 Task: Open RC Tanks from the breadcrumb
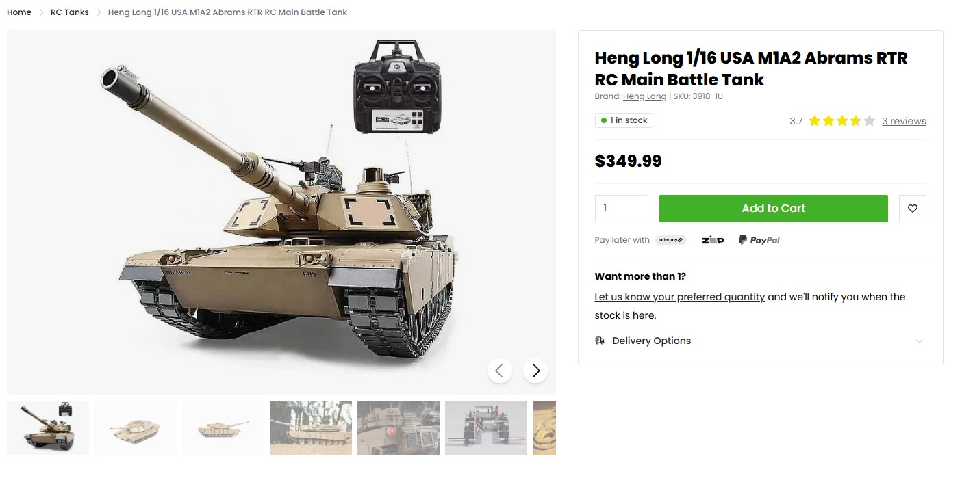click(69, 12)
